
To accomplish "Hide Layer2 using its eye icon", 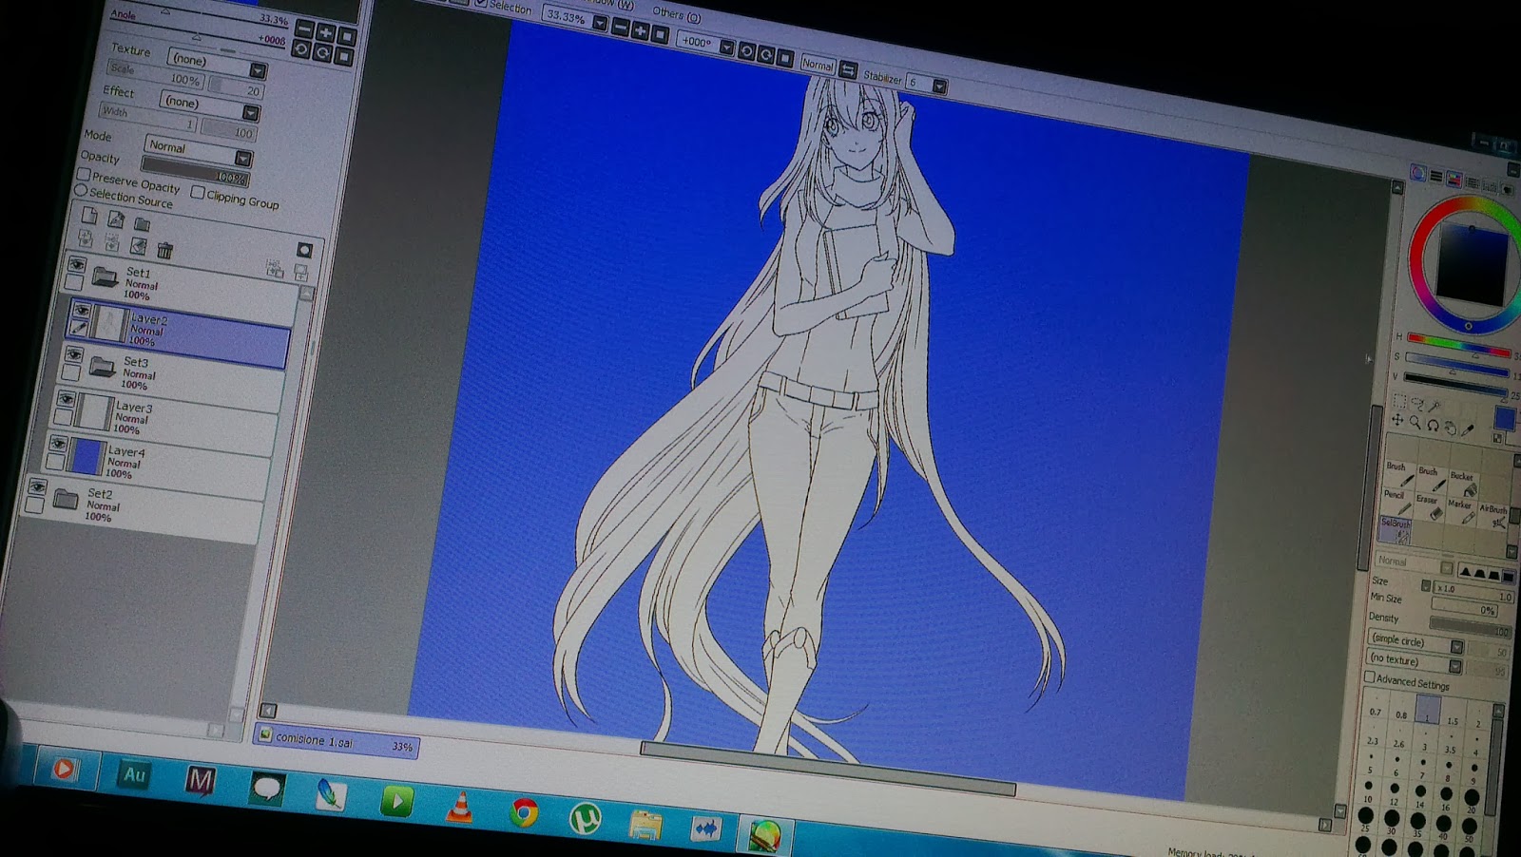I will point(82,311).
